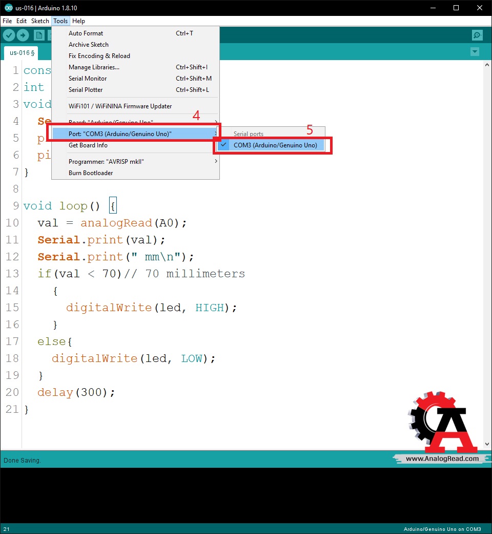Select Fix Encoding & Reload
This screenshot has height=534, width=492.
coord(135,55)
